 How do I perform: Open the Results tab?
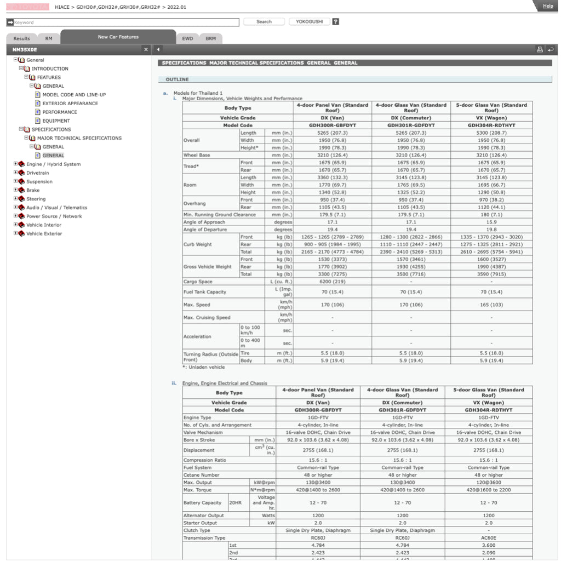(x=21, y=38)
